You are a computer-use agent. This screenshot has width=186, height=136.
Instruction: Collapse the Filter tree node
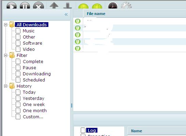point(5,55)
